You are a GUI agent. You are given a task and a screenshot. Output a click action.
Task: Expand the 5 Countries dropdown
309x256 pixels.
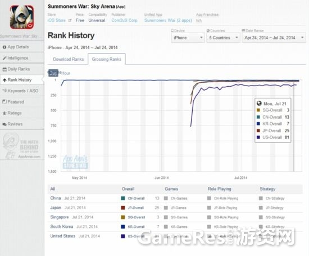(x=223, y=38)
